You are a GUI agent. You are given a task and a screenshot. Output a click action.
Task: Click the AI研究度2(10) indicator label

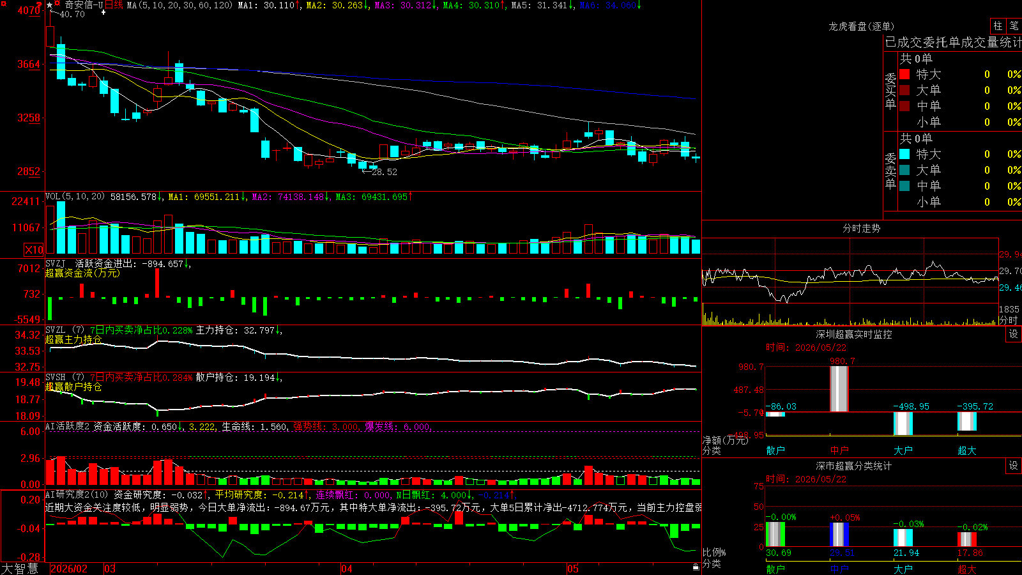(77, 494)
